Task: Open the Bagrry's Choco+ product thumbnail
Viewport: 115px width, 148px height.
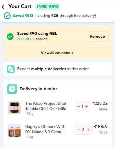Action: point(14,131)
